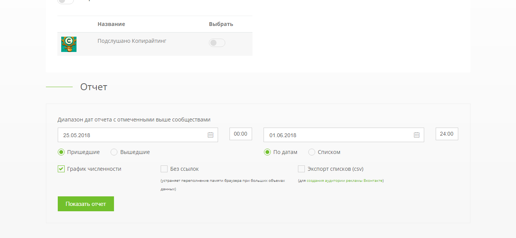The height and width of the screenshot is (238, 516).
Task: Click the Показать отчет button
Action: [86, 204]
